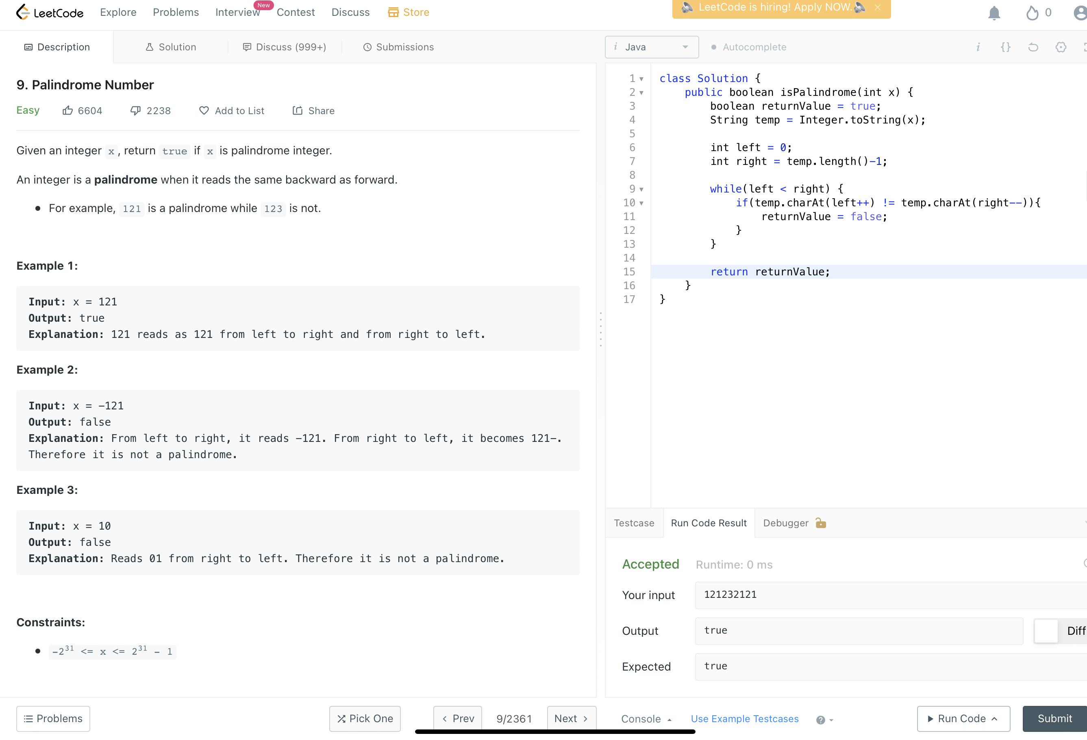This screenshot has height=740, width=1087.
Task: Toggle Autocomplete in the editor toolbar
Action: point(748,47)
